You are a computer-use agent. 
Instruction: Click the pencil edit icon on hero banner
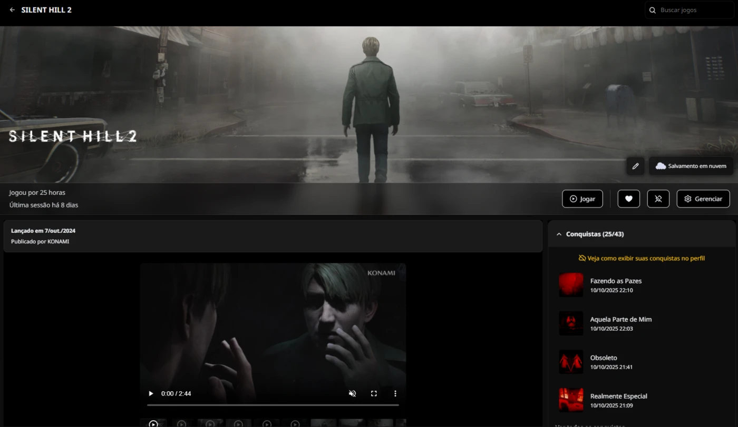point(635,166)
